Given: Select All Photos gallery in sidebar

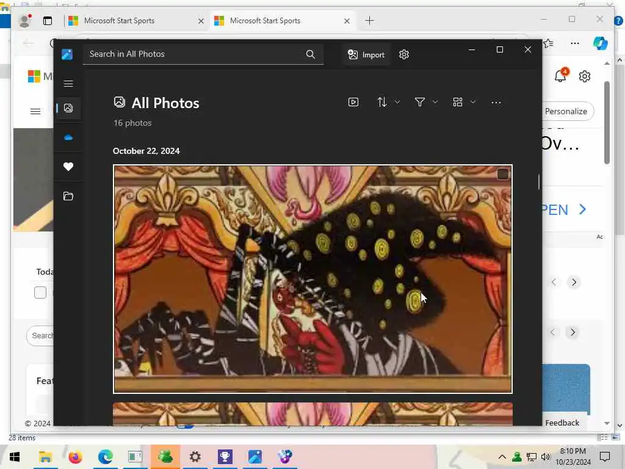Looking at the screenshot, I should pyautogui.click(x=68, y=107).
